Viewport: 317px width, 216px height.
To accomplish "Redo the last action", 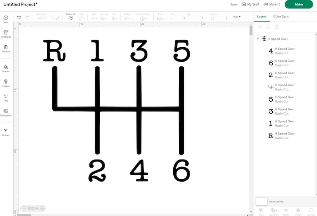I will click(x=27, y=17).
